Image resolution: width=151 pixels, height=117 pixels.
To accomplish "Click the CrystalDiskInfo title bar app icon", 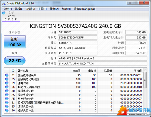I will (4, 3).
